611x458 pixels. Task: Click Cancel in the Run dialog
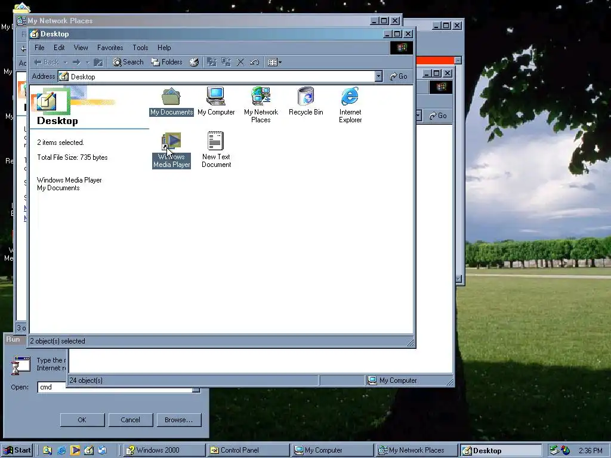click(131, 420)
